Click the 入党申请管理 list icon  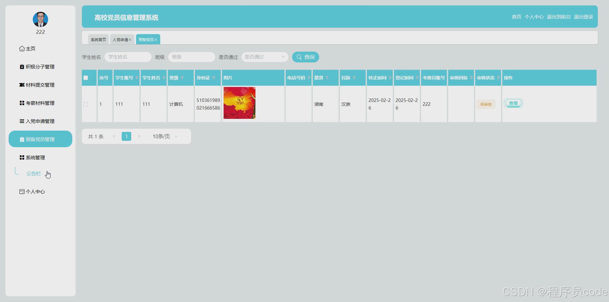(22, 121)
